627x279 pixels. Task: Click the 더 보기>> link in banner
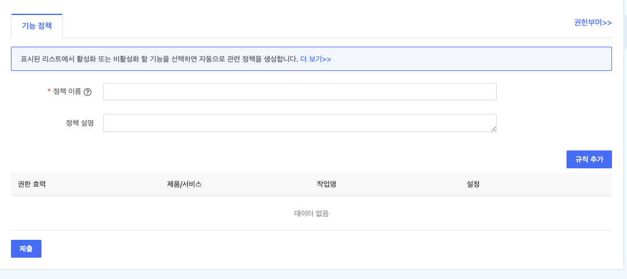pos(315,59)
